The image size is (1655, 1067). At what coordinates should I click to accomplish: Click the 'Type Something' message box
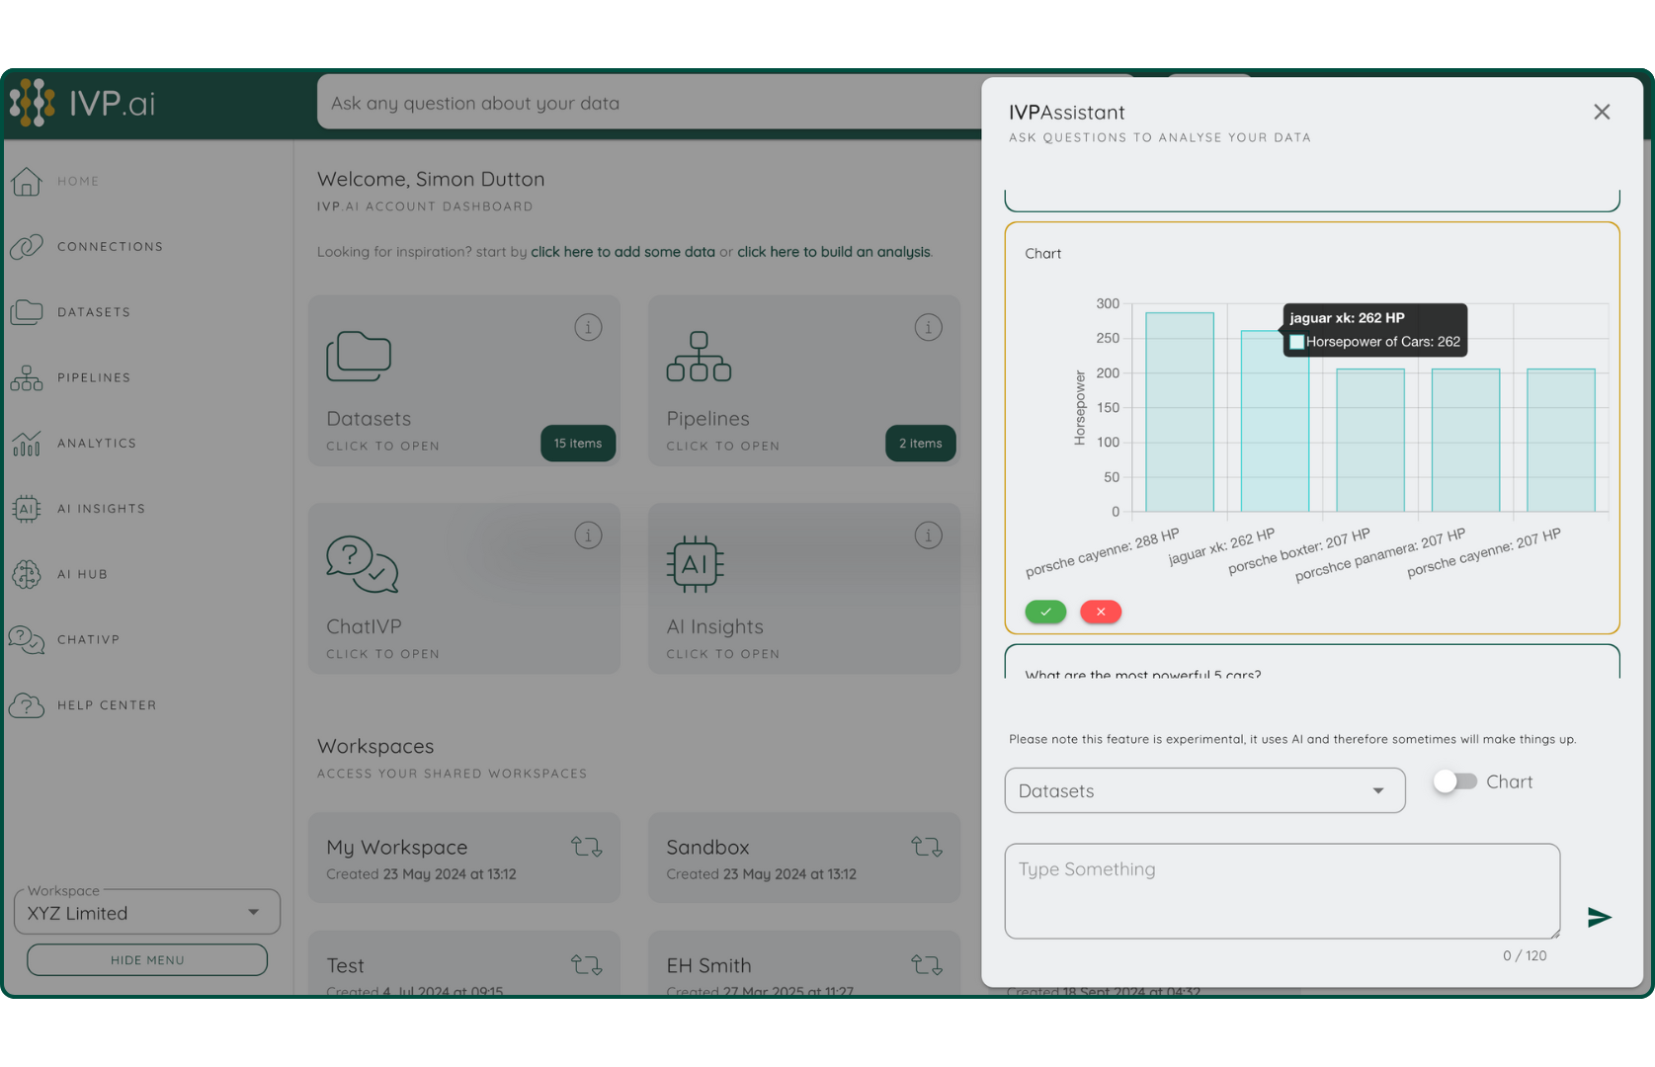tap(1283, 890)
